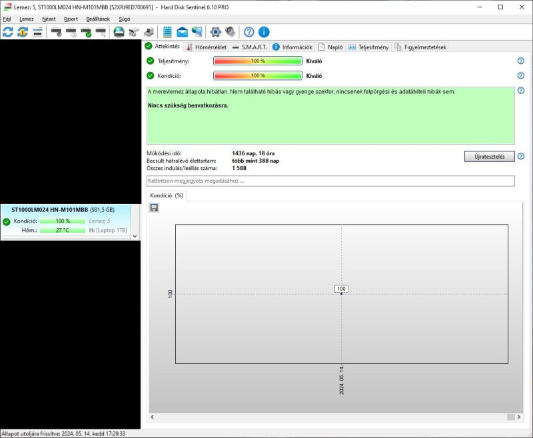Click the two drives toolbar icon
This screenshot has height=438, width=533.
pos(134,32)
